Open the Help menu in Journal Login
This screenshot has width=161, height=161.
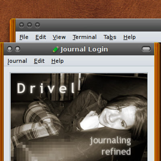pos(58,61)
